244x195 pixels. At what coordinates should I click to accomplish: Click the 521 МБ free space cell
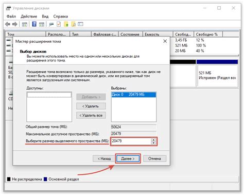pyautogui.click(x=181, y=45)
